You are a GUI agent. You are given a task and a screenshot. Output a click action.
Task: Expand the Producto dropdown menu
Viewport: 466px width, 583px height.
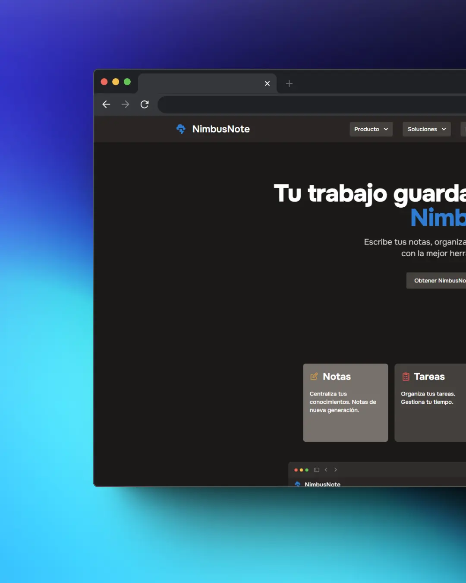[x=371, y=129]
